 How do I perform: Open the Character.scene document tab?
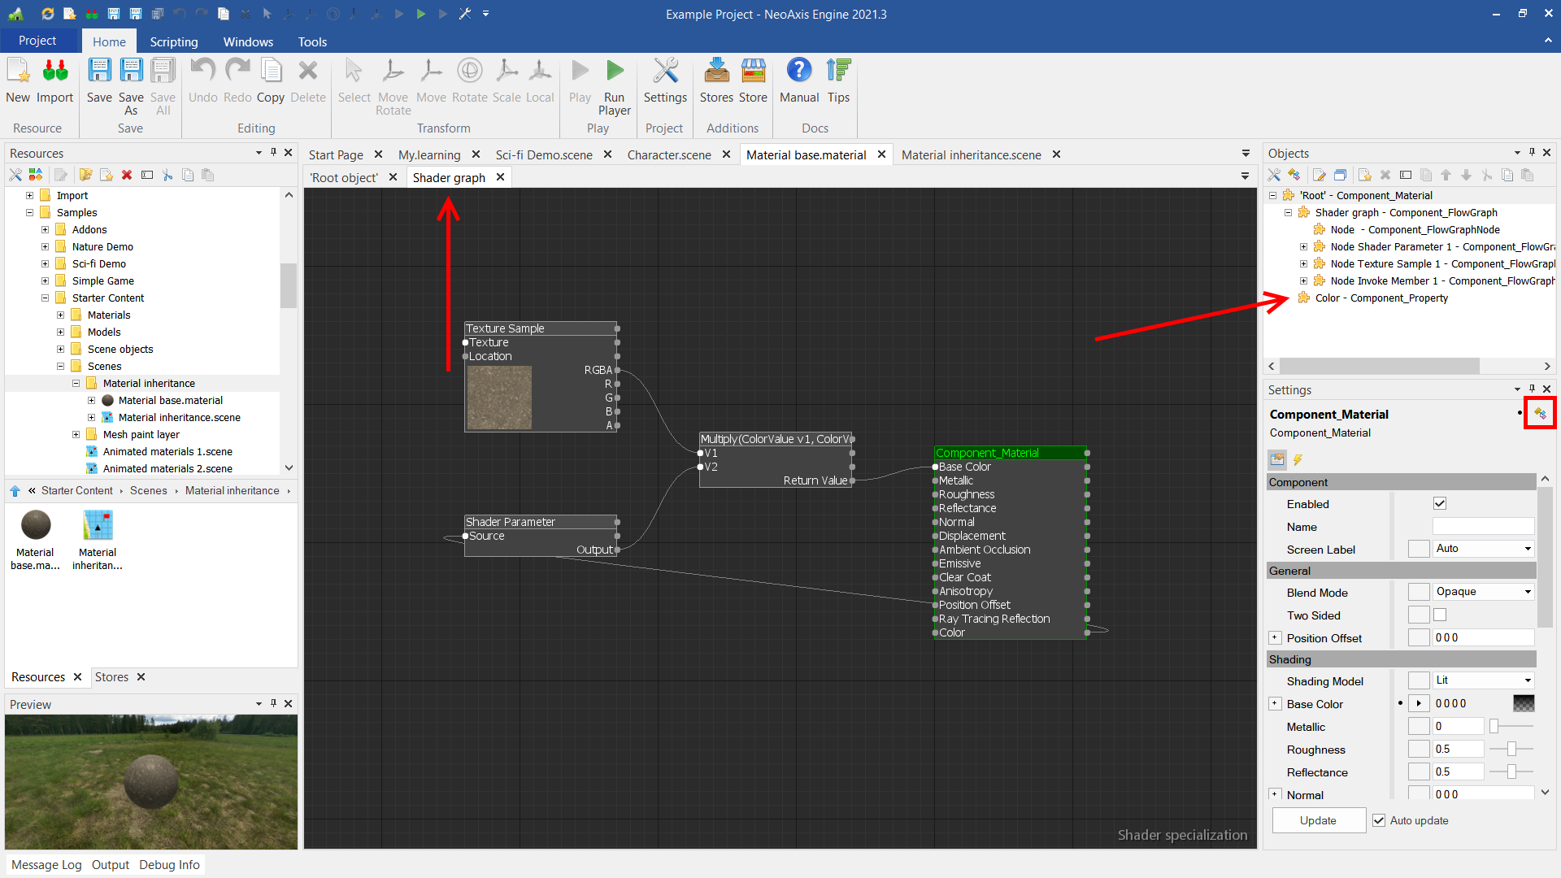(x=668, y=154)
